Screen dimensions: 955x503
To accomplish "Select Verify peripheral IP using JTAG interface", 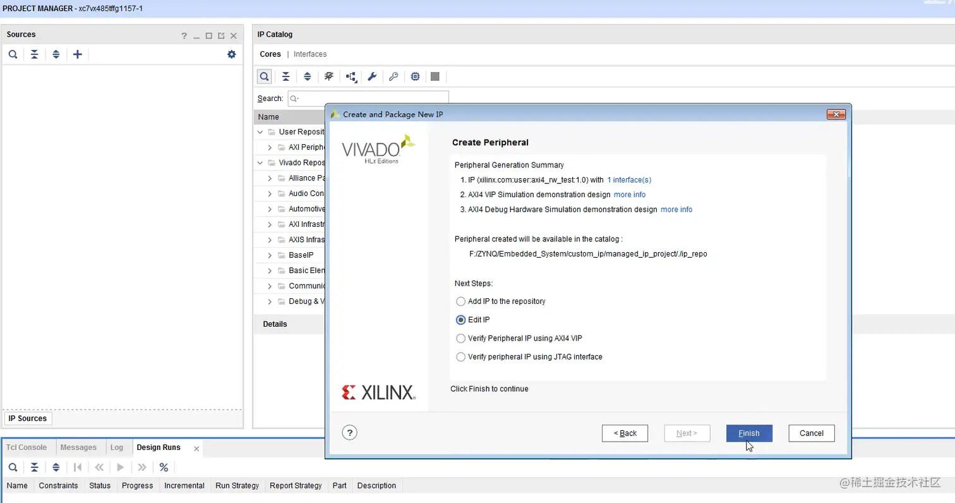I will pyautogui.click(x=461, y=357).
